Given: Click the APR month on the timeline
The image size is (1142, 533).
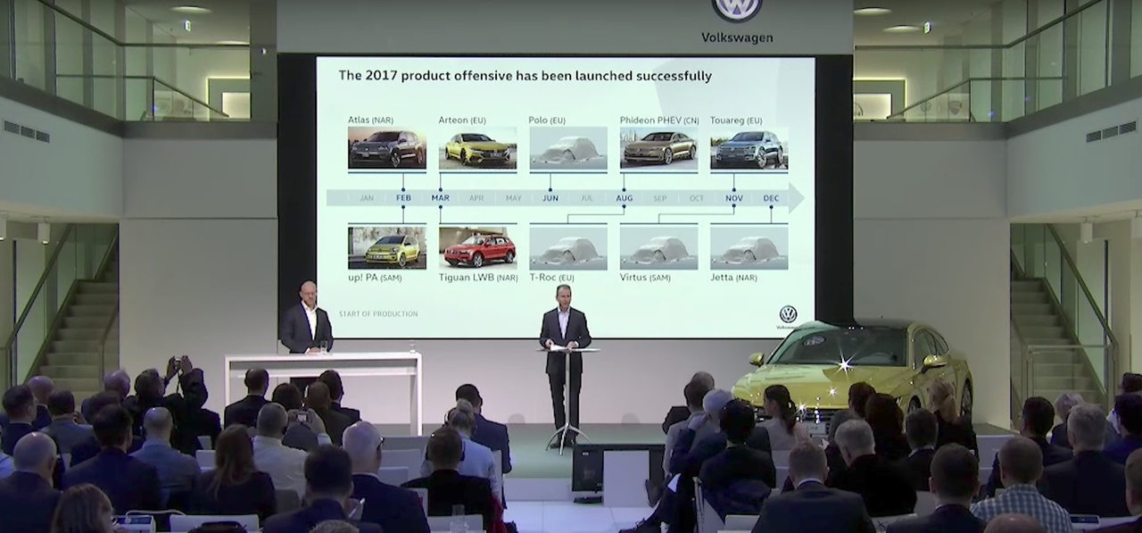Looking at the screenshot, I should [476, 198].
